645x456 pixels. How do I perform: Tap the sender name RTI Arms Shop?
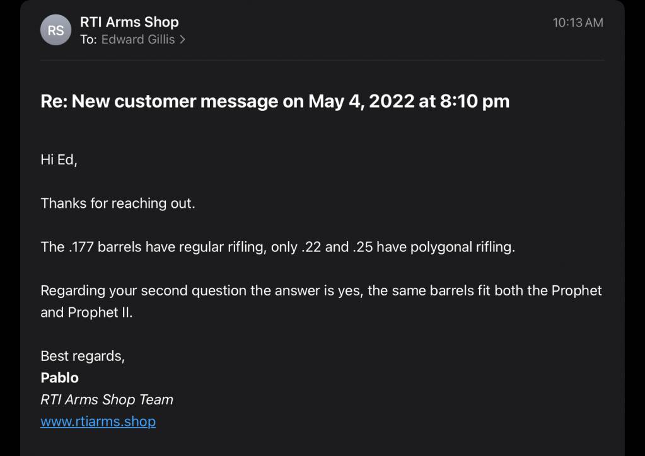click(x=129, y=22)
